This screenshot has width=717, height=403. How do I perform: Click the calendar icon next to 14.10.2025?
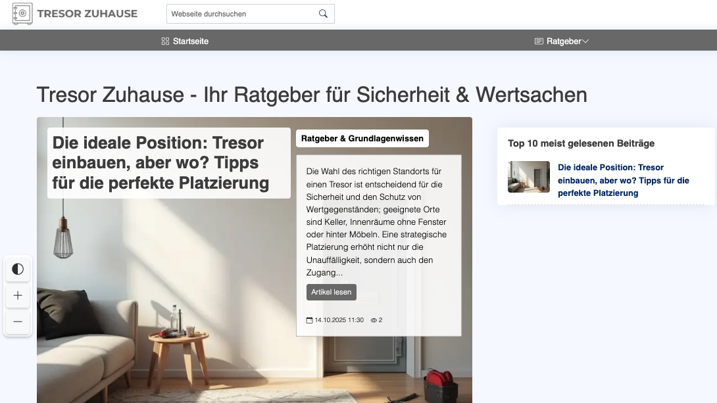pos(310,320)
